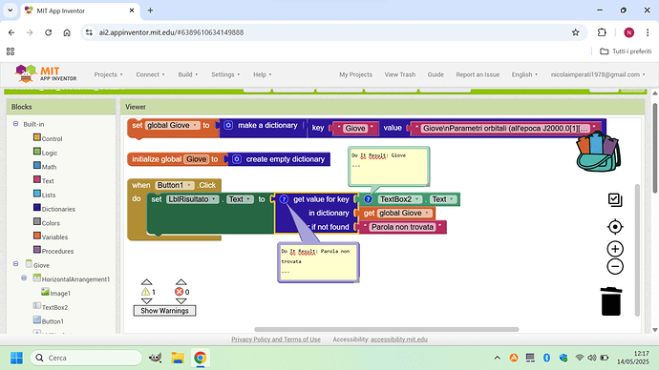The image size is (659, 370).
Task: Open the mutator gear on make a dictionary block
Action: point(228,126)
